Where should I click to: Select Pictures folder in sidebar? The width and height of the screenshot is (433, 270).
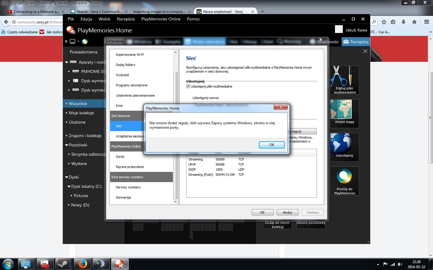click(x=81, y=196)
